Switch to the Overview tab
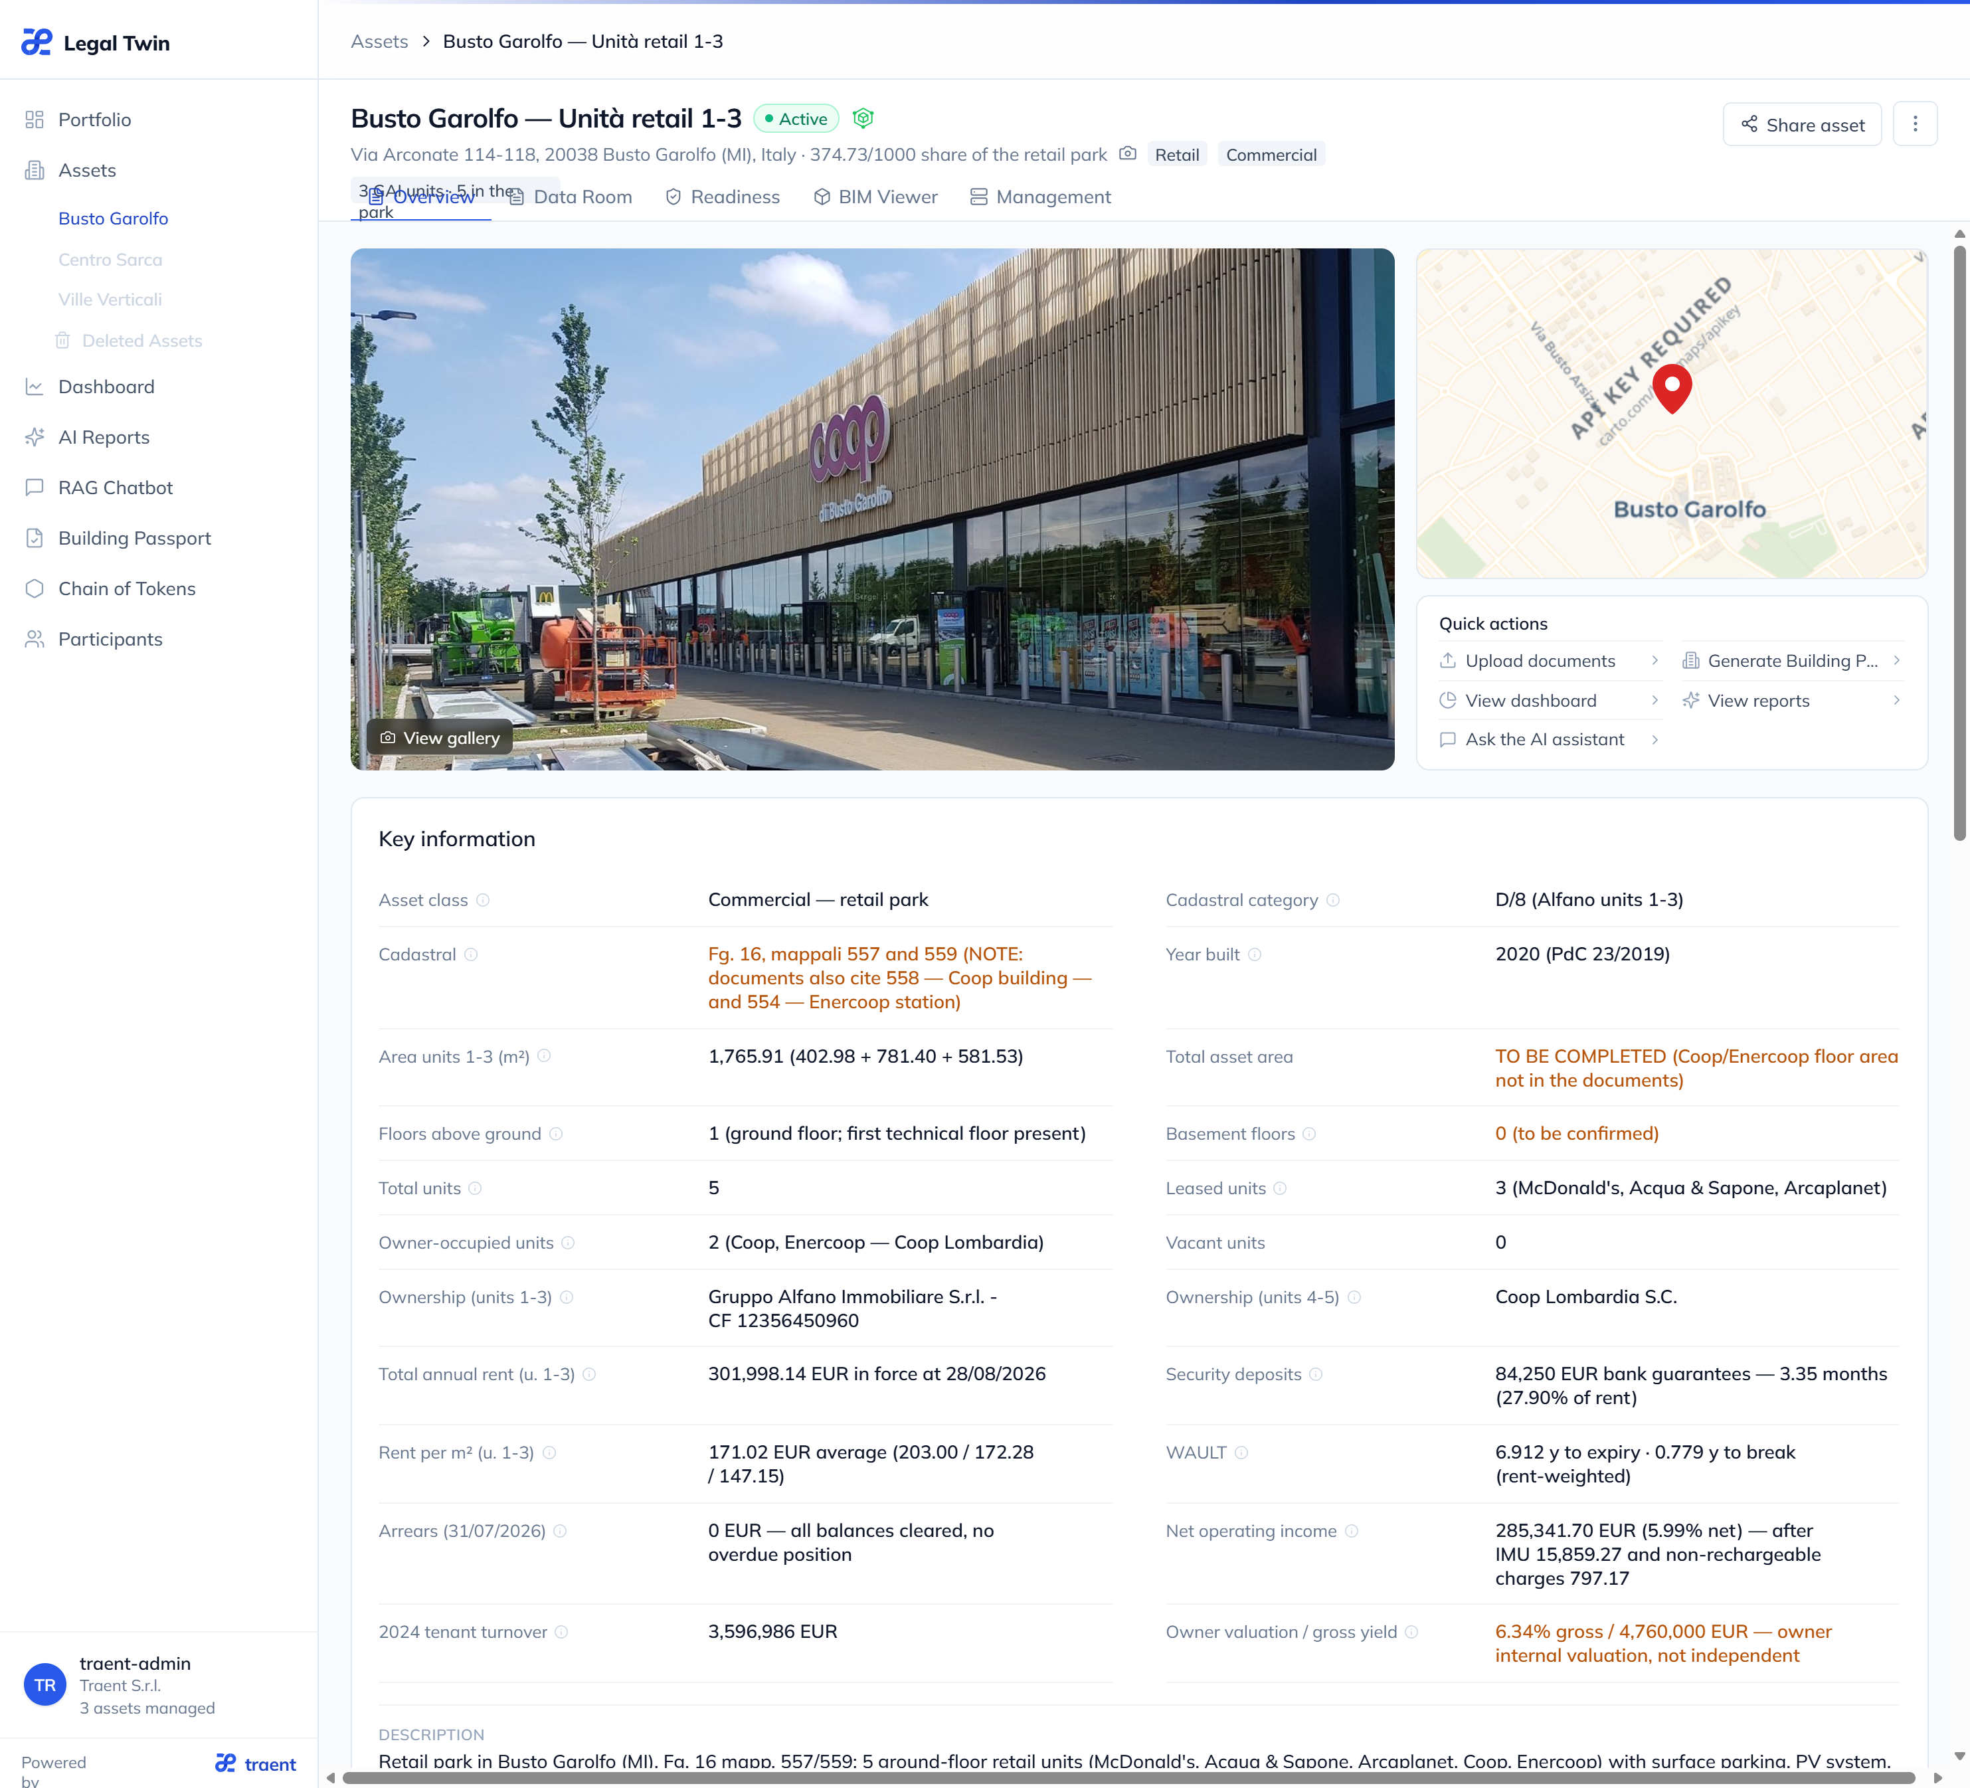 (421, 197)
